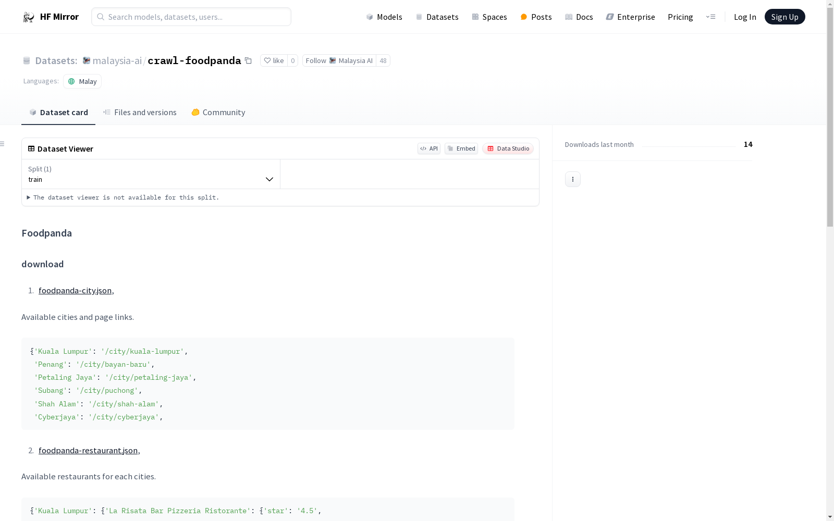Click the follower count 48
Image resolution: width=834 pixels, height=521 pixels.
point(383,60)
